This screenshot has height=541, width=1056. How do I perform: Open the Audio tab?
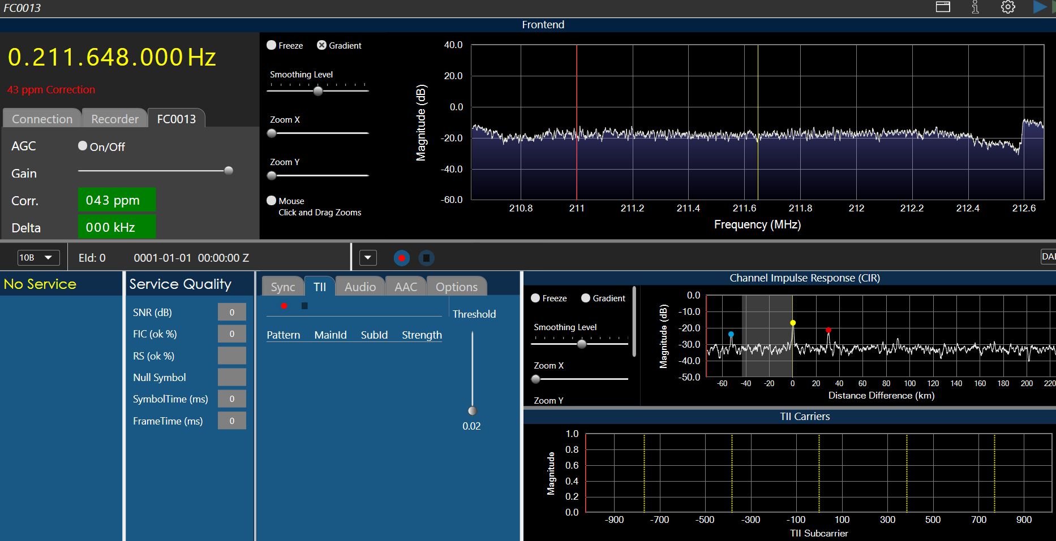tap(360, 287)
